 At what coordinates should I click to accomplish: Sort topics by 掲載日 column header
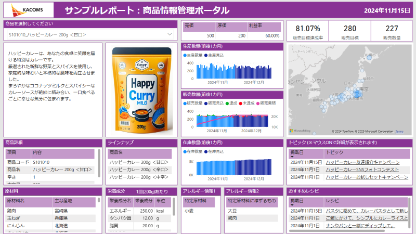(x=306, y=153)
